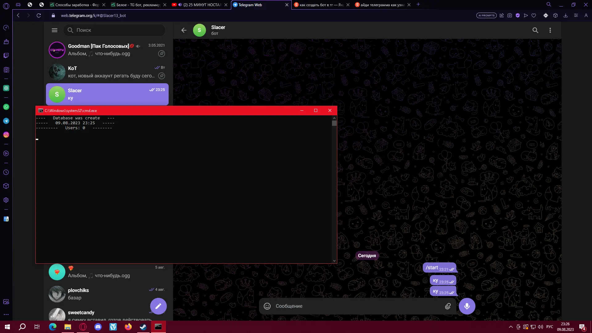Screen dimensions: 592x333
Task: Search inside the Slacer chat
Action: tap(535, 30)
